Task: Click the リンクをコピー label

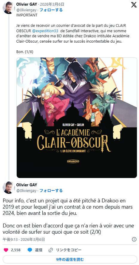Action: 69,250
